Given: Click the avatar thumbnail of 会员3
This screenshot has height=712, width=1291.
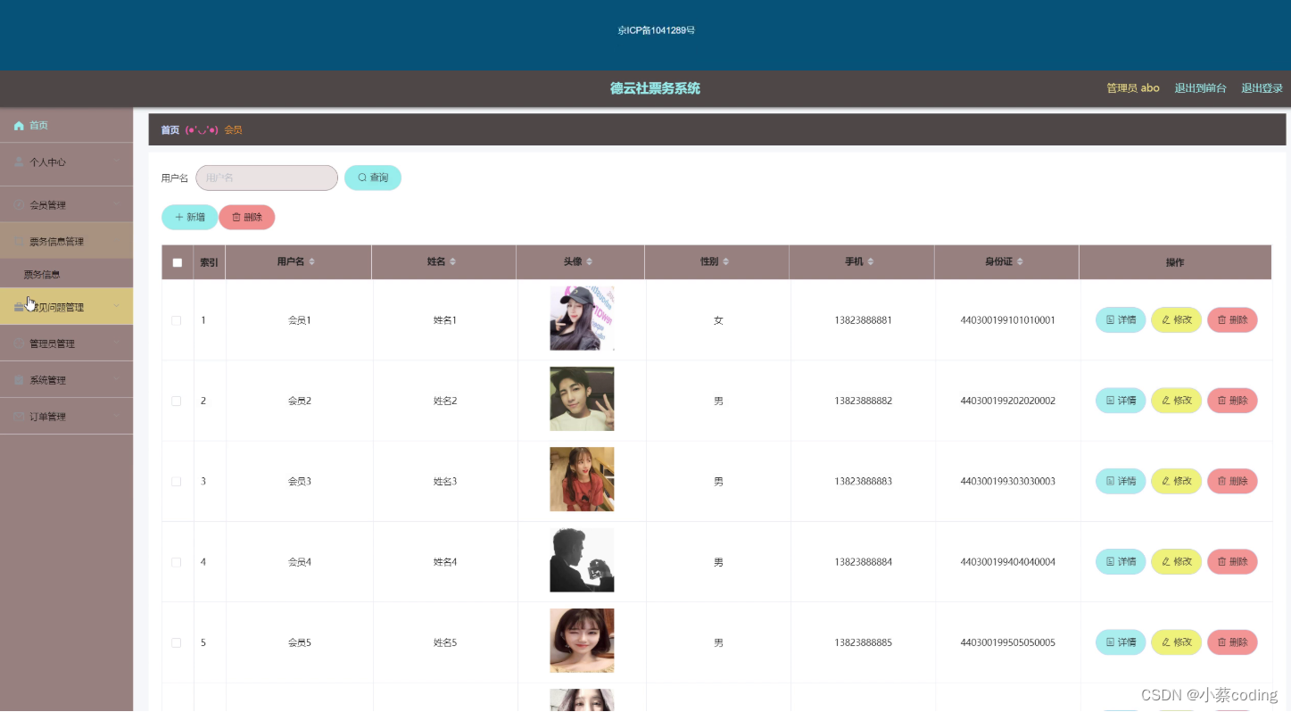Looking at the screenshot, I should [582, 479].
